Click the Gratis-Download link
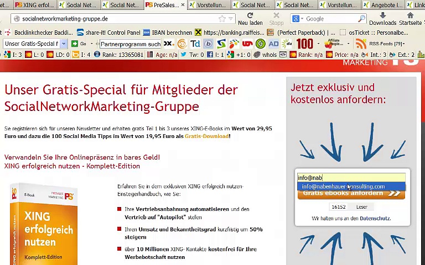Viewport: 425px width, 265px height. pos(206,136)
